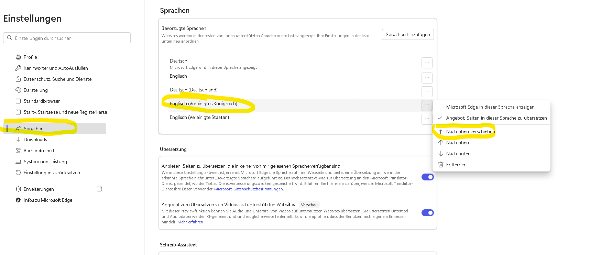Click the Sprachen language icon in sidebar
590x255 pixels.
tap(18, 129)
